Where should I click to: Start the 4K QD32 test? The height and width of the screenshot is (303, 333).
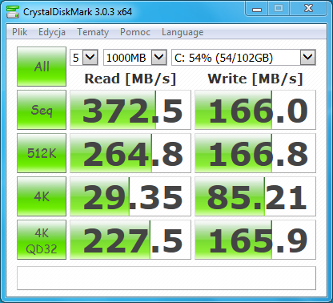[42, 240]
